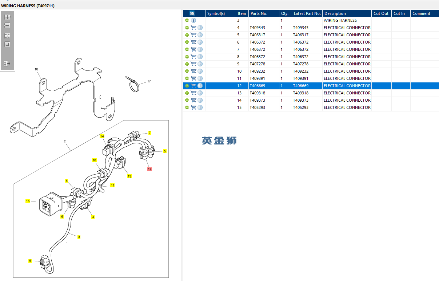Image resolution: width=439 pixels, height=281 pixels.
Task: Click the Comment column header
Action: click(424, 13)
